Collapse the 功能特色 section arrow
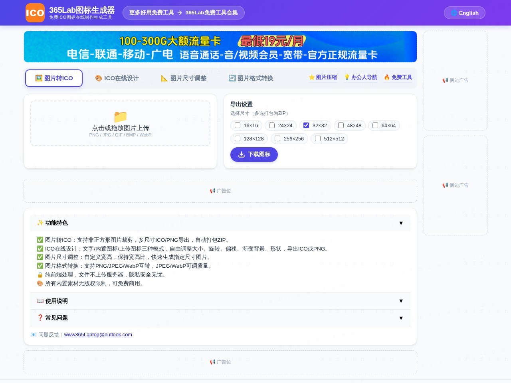 401,223
